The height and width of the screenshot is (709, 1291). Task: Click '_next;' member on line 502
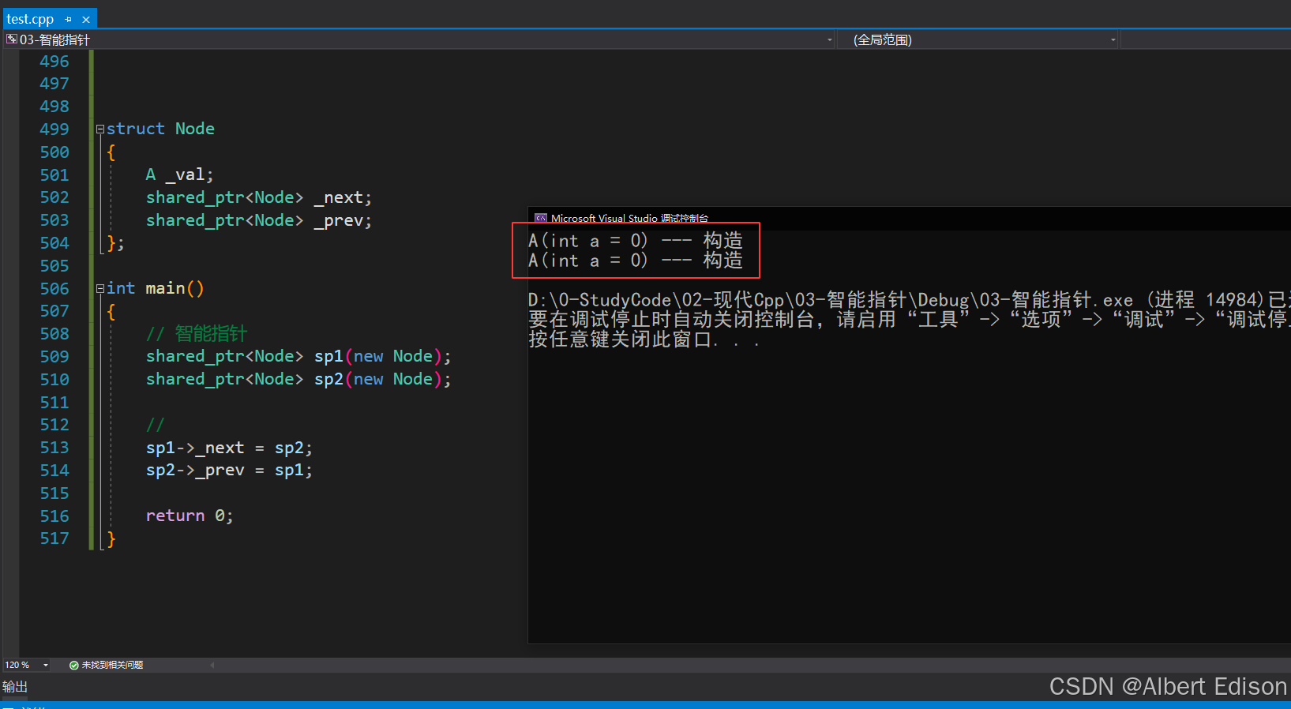tap(343, 197)
